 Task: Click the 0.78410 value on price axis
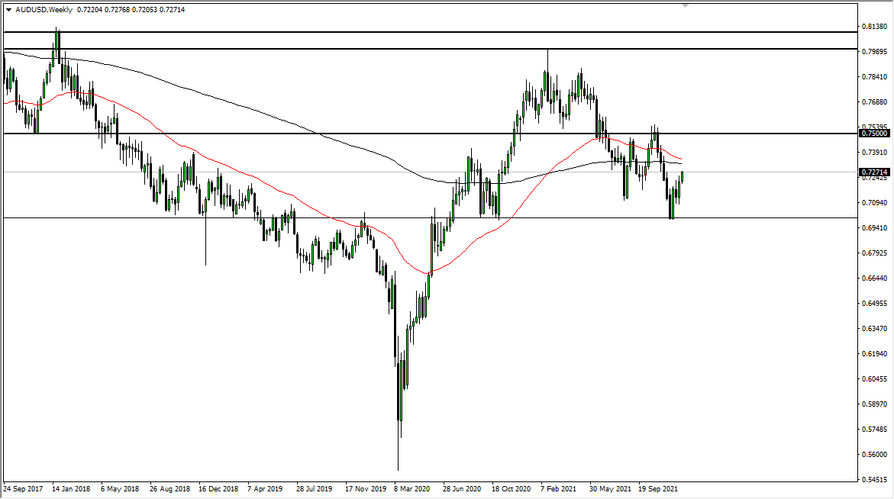click(x=875, y=76)
